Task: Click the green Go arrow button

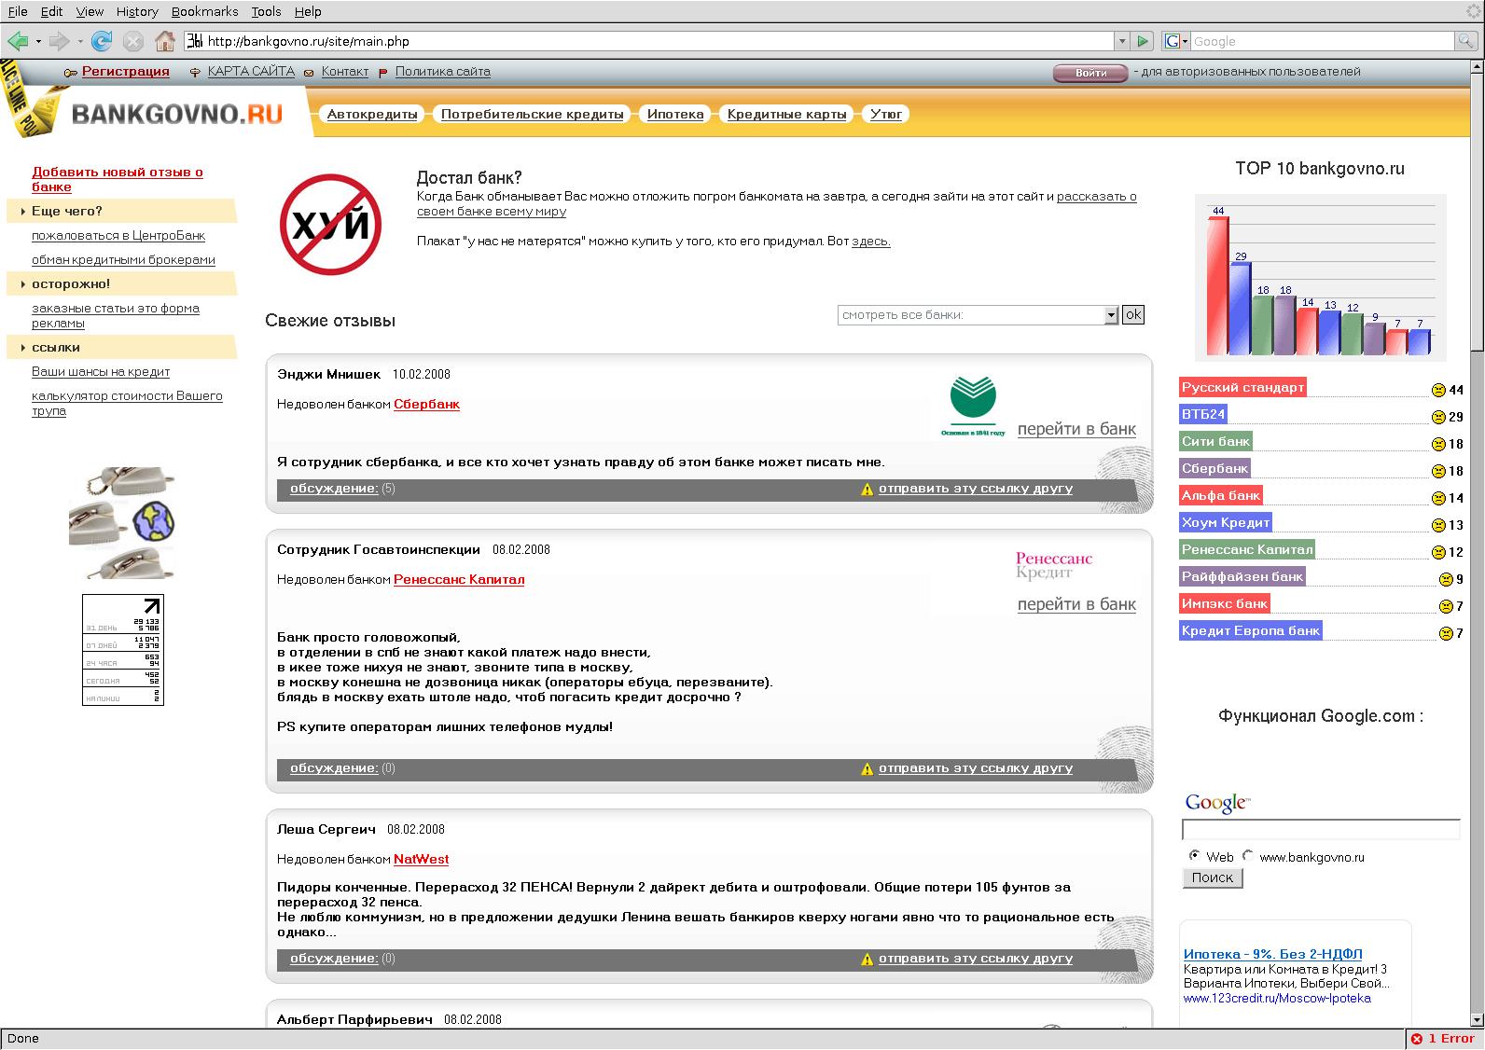Action: pyautogui.click(x=1143, y=41)
